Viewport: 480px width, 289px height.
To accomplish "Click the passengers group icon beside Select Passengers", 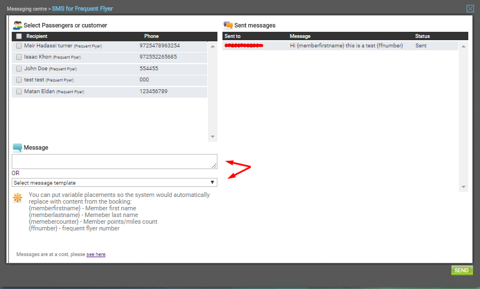I will (17, 25).
